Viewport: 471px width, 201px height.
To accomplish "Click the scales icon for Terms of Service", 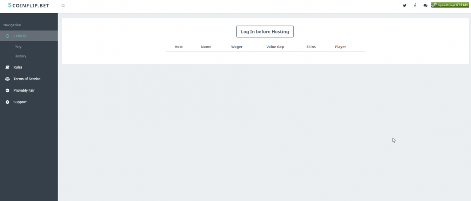I will pyautogui.click(x=7, y=79).
